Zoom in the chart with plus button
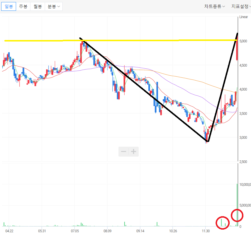Viewport: 251px width, 234px height. point(133,152)
